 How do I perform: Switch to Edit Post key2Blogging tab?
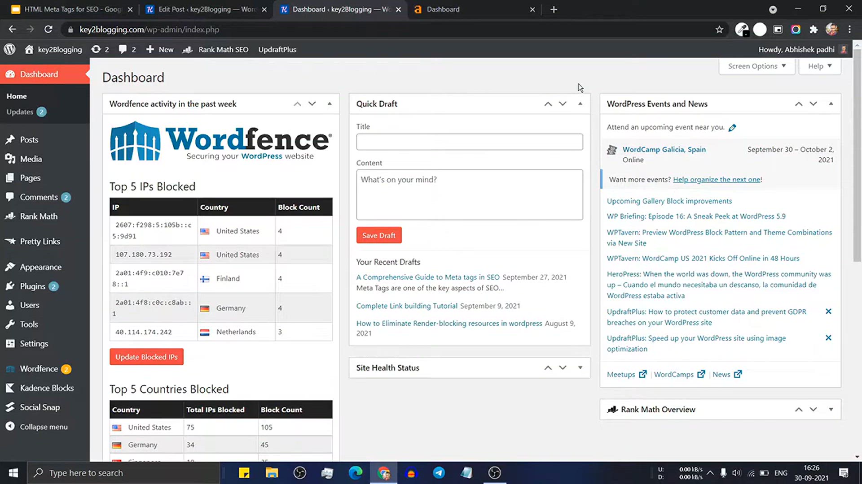click(x=206, y=9)
